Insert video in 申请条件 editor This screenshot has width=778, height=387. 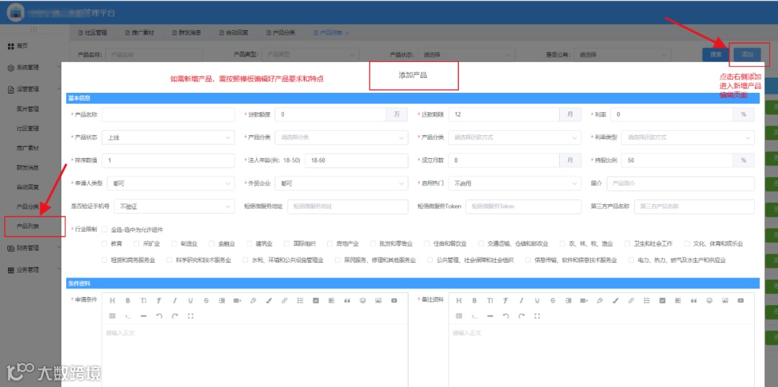(x=394, y=300)
